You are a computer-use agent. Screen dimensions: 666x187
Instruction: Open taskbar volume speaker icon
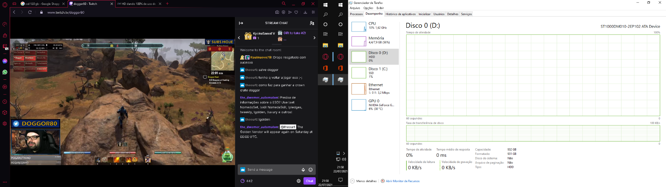(344, 159)
